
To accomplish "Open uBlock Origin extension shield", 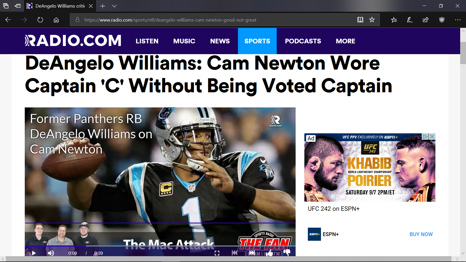I will [442, 20].
